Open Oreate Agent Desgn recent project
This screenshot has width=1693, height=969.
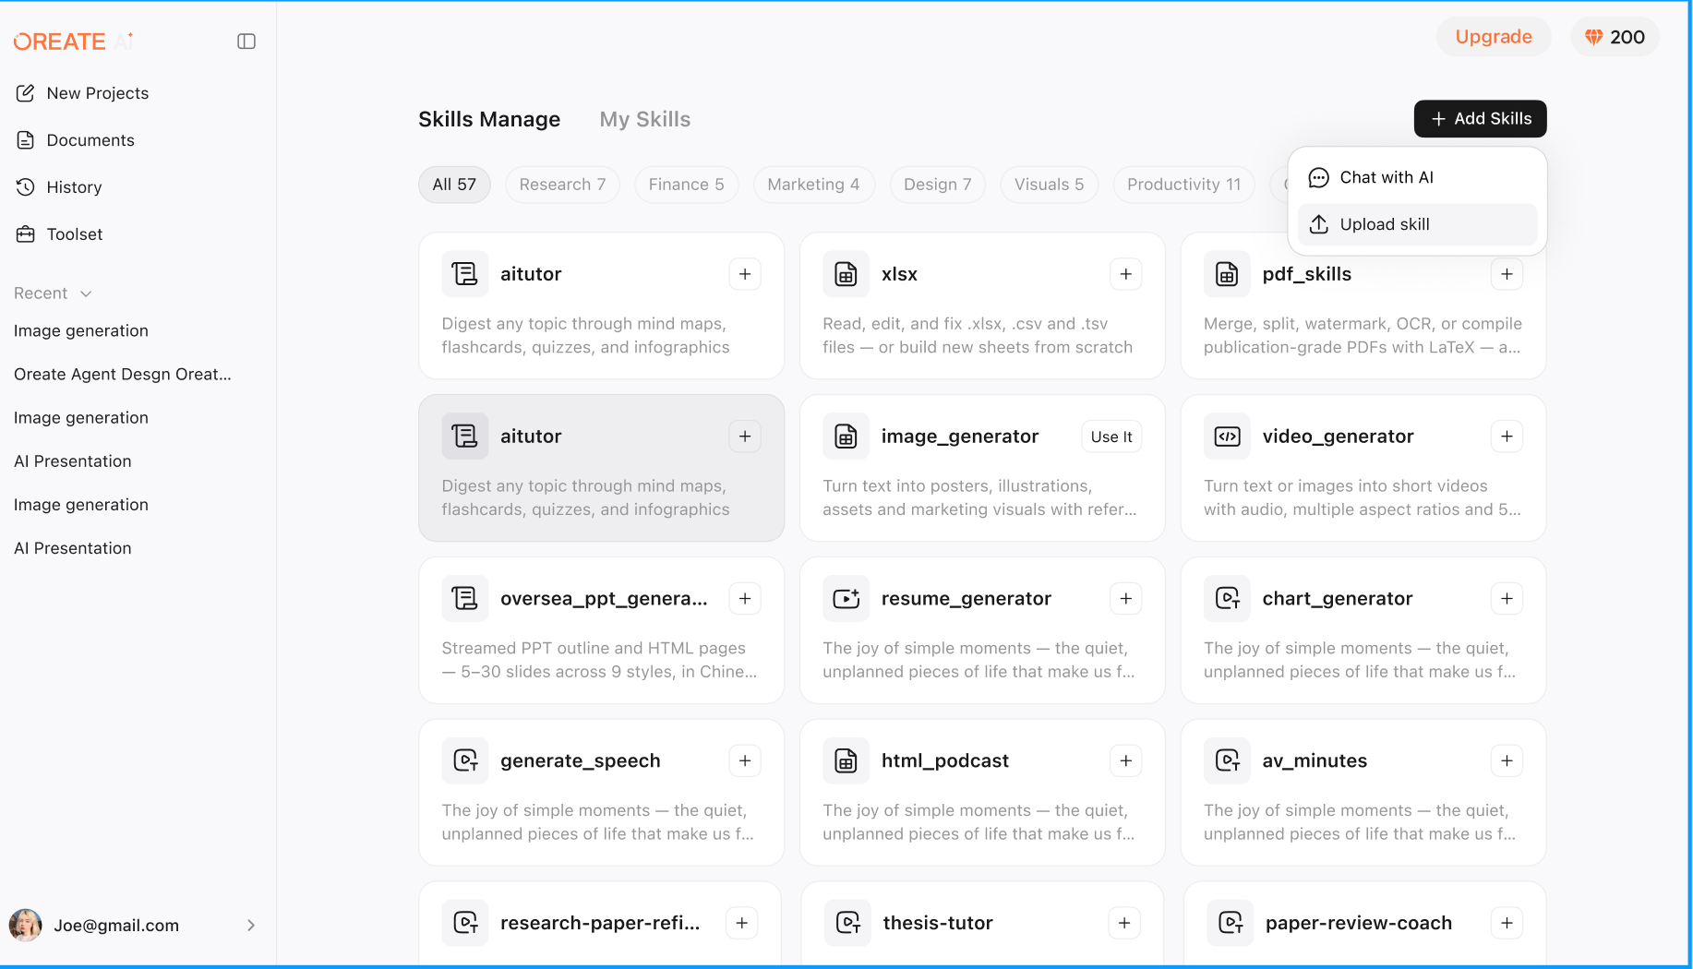pyautogui.click(x=123, y=375)
